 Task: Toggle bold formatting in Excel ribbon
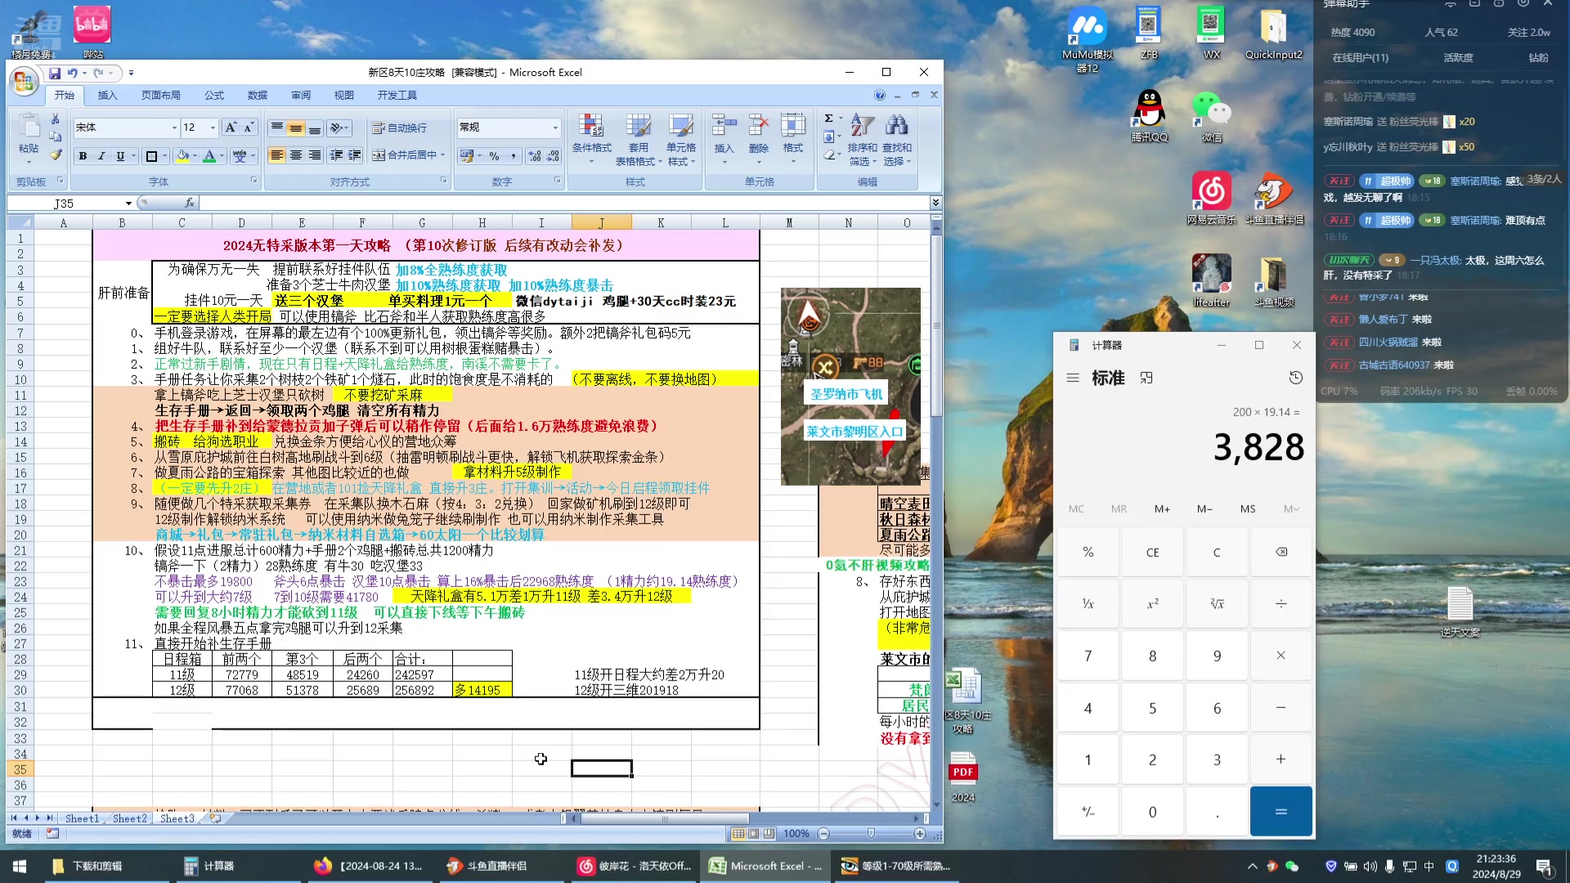83,156
